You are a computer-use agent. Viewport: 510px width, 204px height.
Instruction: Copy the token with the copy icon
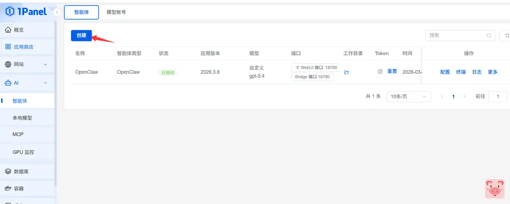[x=380, y=72]
